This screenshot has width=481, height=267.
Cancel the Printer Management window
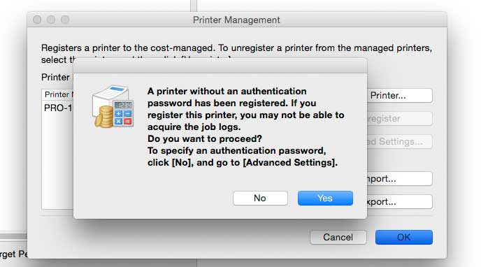coord(338,237)
